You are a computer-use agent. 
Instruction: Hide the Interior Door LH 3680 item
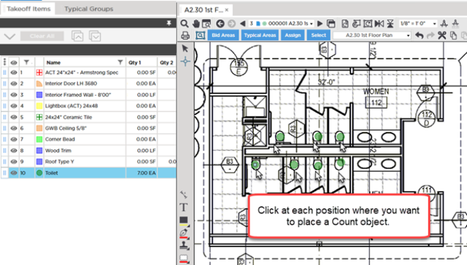point(14,83)
